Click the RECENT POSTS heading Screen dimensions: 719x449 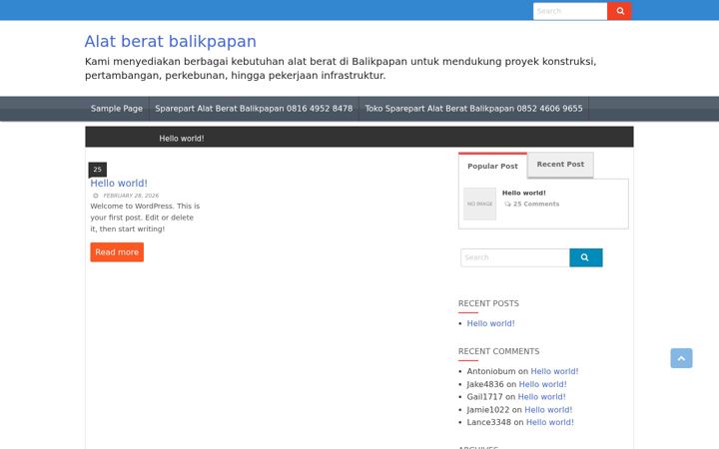click(488, 303)
